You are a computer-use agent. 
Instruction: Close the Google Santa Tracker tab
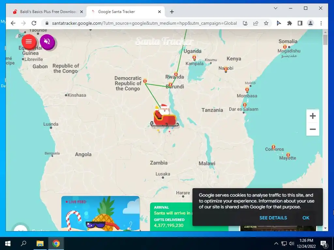159,12
